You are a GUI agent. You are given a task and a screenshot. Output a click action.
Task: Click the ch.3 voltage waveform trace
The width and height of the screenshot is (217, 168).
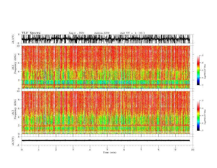click(106, 141)
